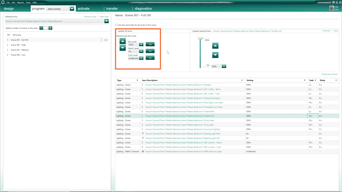This screenshot has width=342, height=192.
Task: Switch to the diagnostics tab
Action: tap(143, 9)
